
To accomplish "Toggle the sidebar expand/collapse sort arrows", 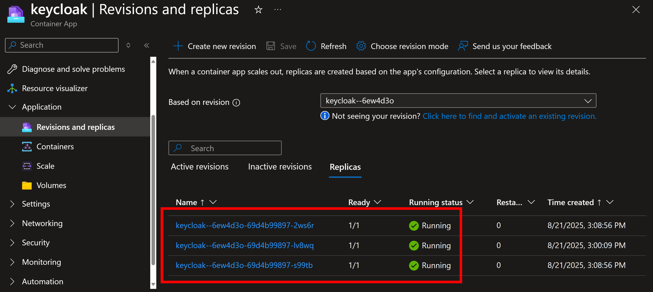I will point(128,45).
